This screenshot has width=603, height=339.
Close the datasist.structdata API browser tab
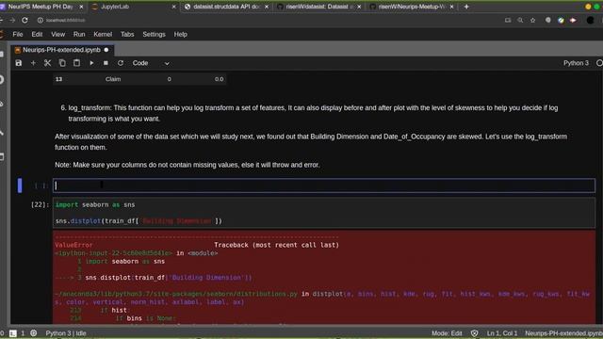coord(267,7)
